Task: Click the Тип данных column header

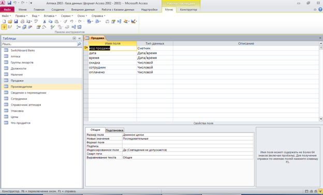Action: coord(155,43)
